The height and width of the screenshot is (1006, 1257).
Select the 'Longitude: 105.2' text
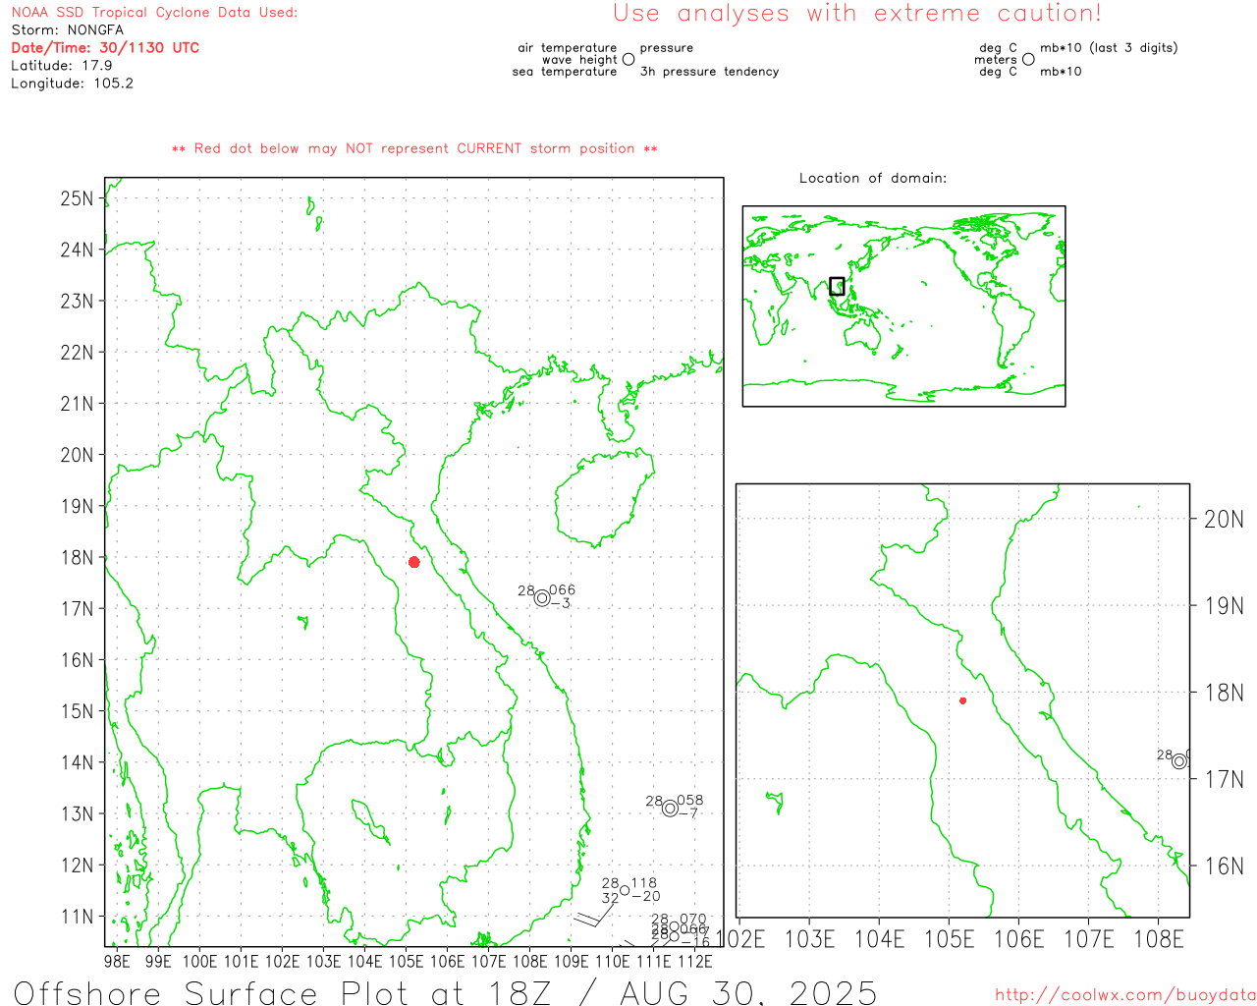tap(72, 83)
